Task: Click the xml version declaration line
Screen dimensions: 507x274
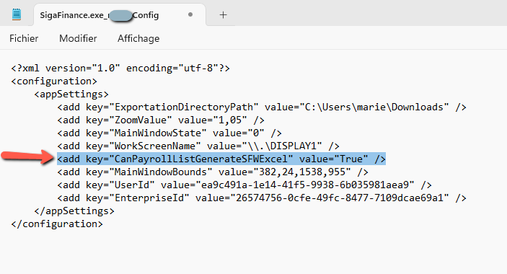Action: 120,68
